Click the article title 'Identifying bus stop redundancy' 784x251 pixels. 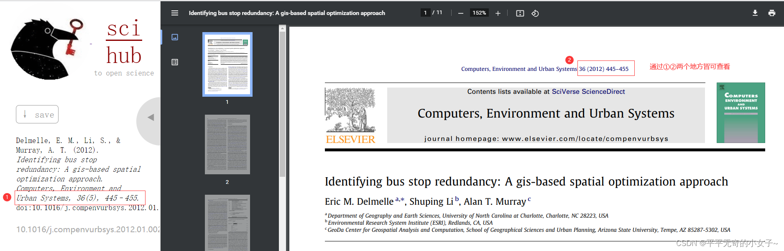pyautogui.click(x=526, y=181)
